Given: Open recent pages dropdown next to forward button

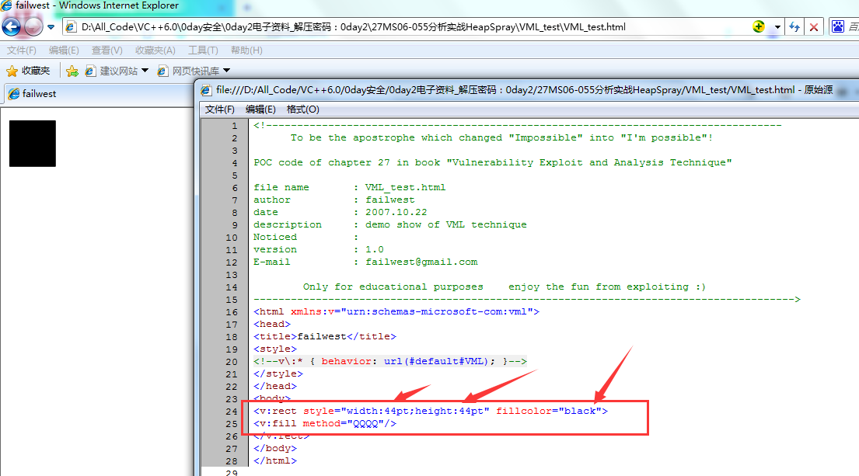Looking at the screenshot, I should point(51,27).
